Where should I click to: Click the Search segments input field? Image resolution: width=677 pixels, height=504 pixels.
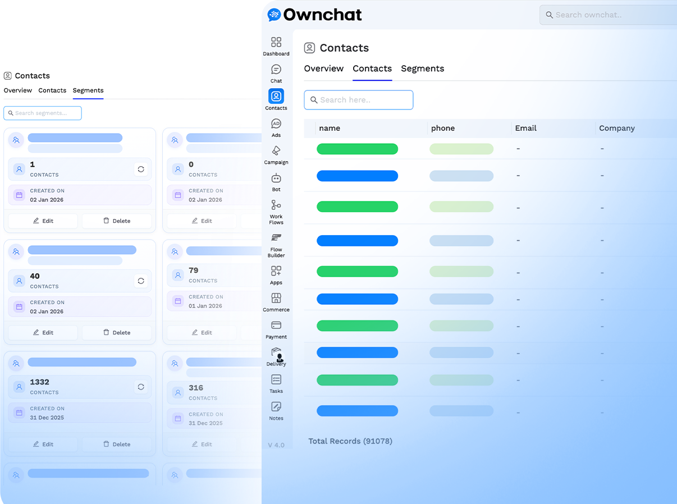pos(43,113)
